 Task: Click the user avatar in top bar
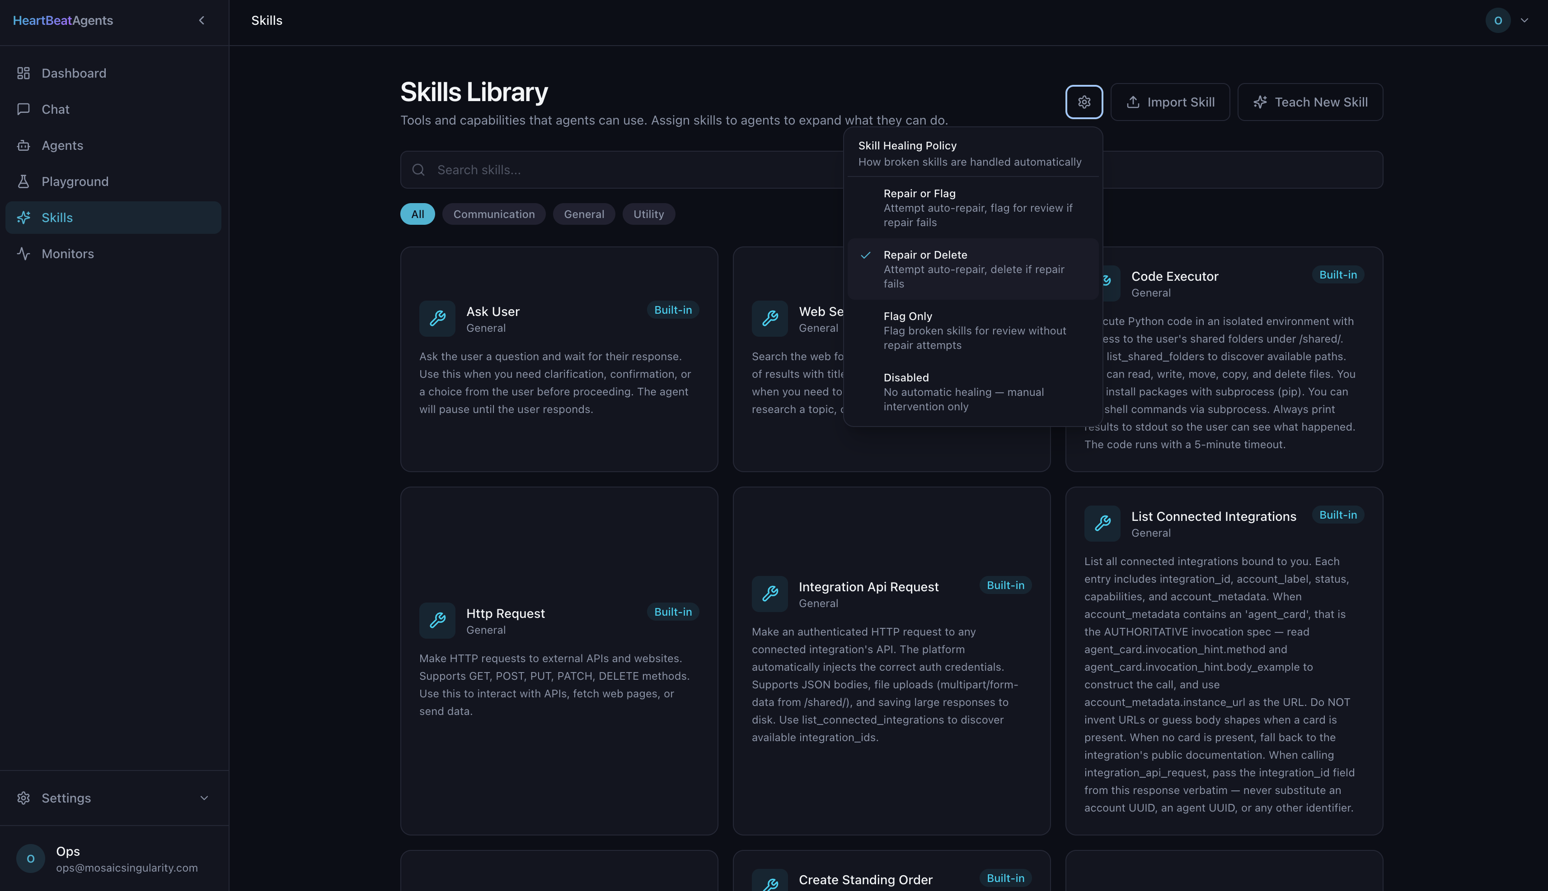pyautogui.click(x=1498, y=20)
